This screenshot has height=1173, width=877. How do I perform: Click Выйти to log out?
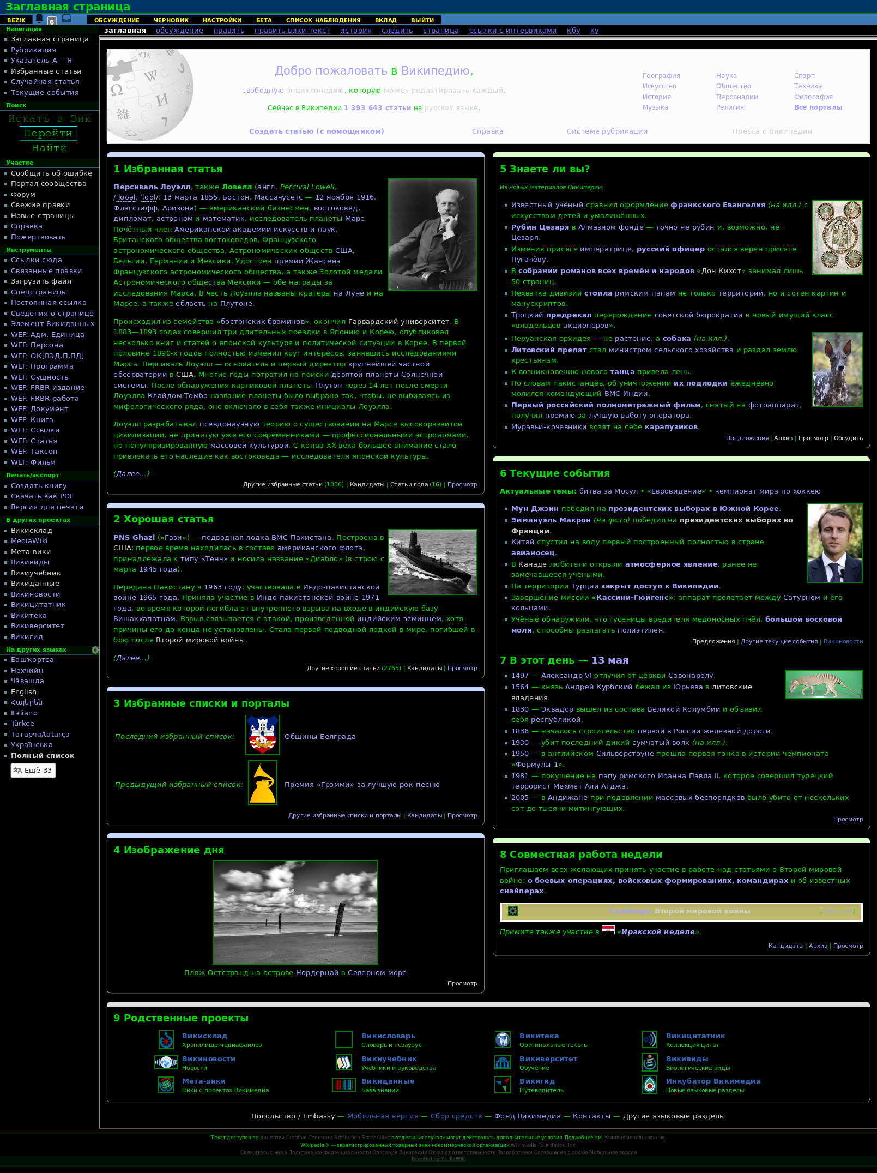point(422,20)
